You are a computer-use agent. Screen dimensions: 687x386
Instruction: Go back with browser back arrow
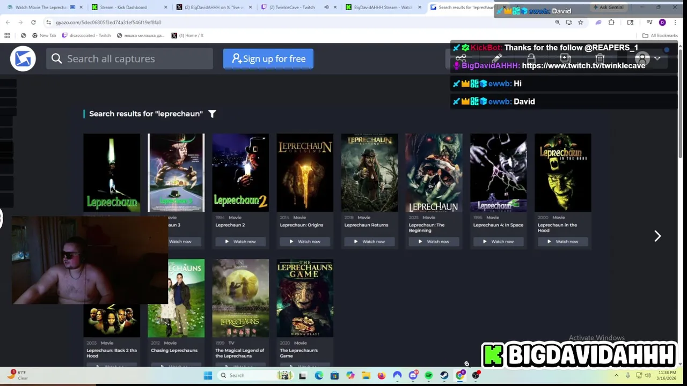(x=8, y=23)
